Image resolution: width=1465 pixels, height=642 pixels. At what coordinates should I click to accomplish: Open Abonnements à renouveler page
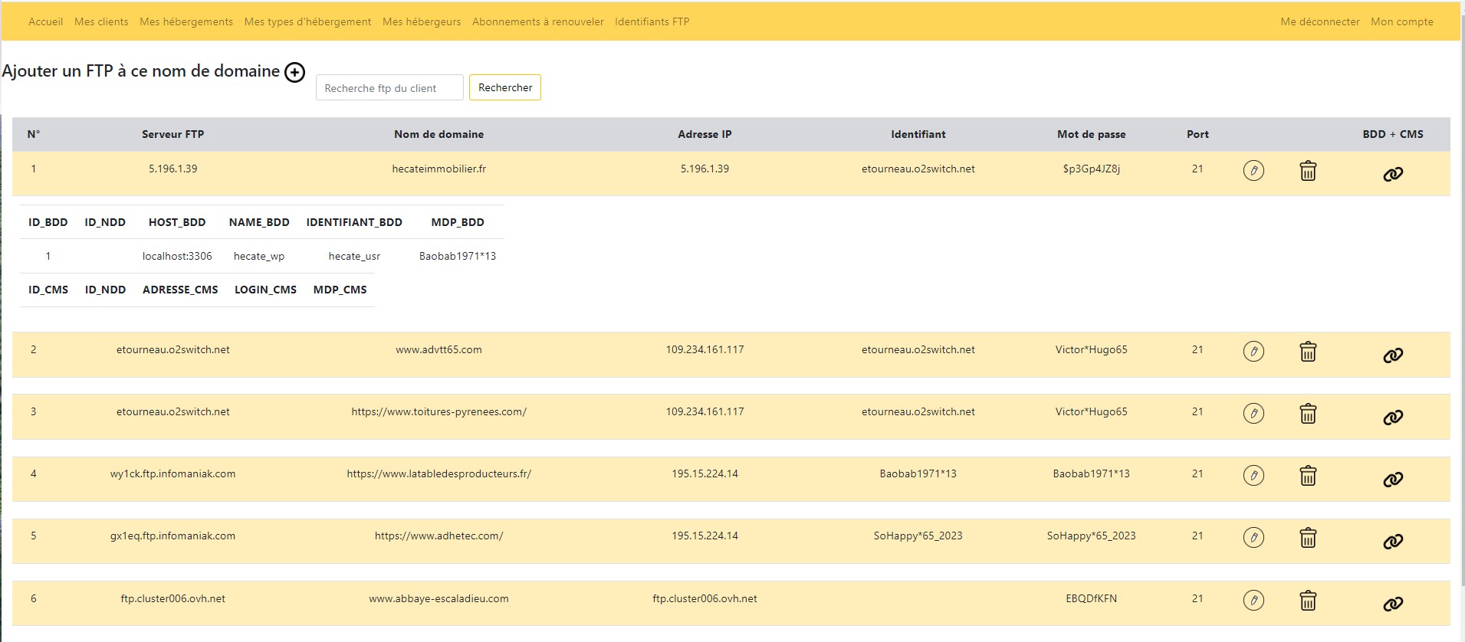538,21
